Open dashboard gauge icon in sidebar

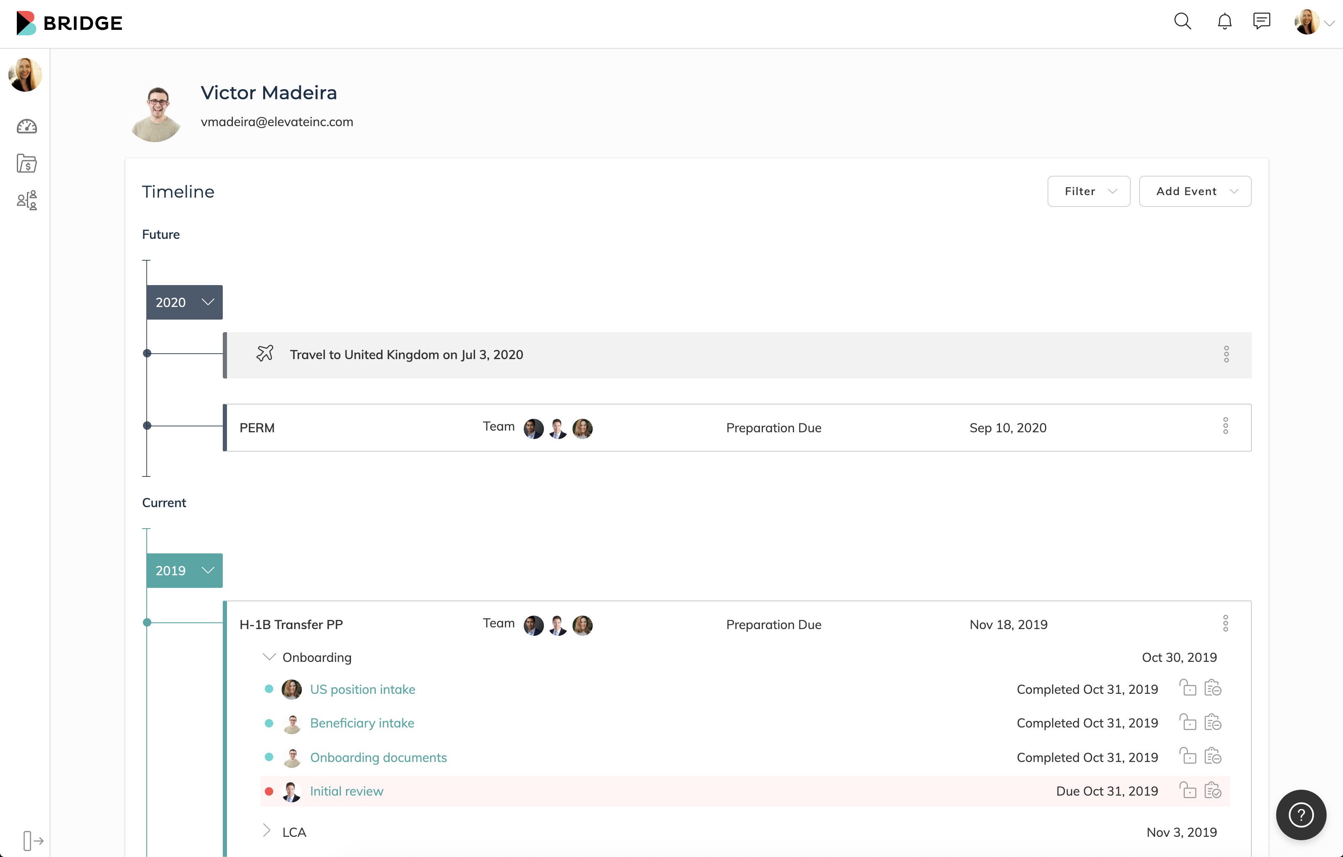click(x=26, y=127)
